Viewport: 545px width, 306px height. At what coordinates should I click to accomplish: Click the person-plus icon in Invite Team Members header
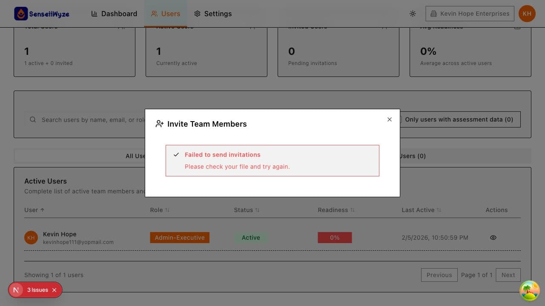[160, 124]
